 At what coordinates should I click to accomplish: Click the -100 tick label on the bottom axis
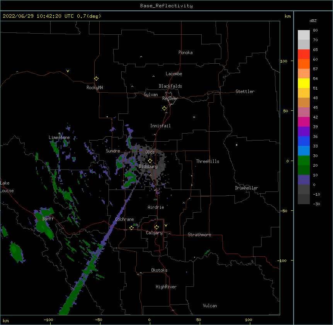[48, 320]
